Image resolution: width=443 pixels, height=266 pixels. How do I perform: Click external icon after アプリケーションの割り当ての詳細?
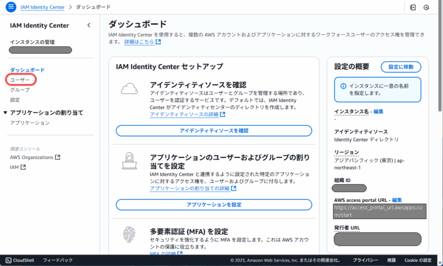(234, 188)
